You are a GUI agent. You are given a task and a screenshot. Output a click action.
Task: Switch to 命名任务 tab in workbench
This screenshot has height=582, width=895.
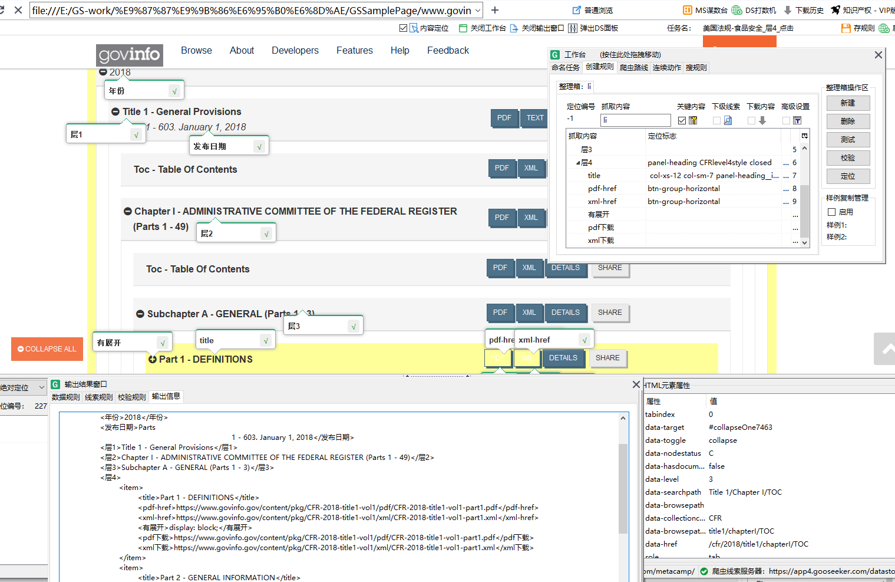click(x=566, y=67)
